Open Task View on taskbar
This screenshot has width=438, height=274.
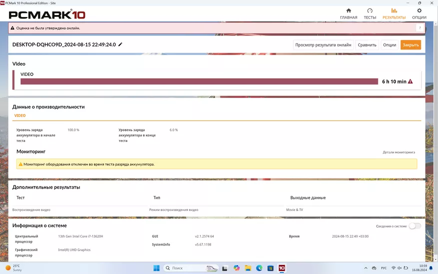[225, 268]
